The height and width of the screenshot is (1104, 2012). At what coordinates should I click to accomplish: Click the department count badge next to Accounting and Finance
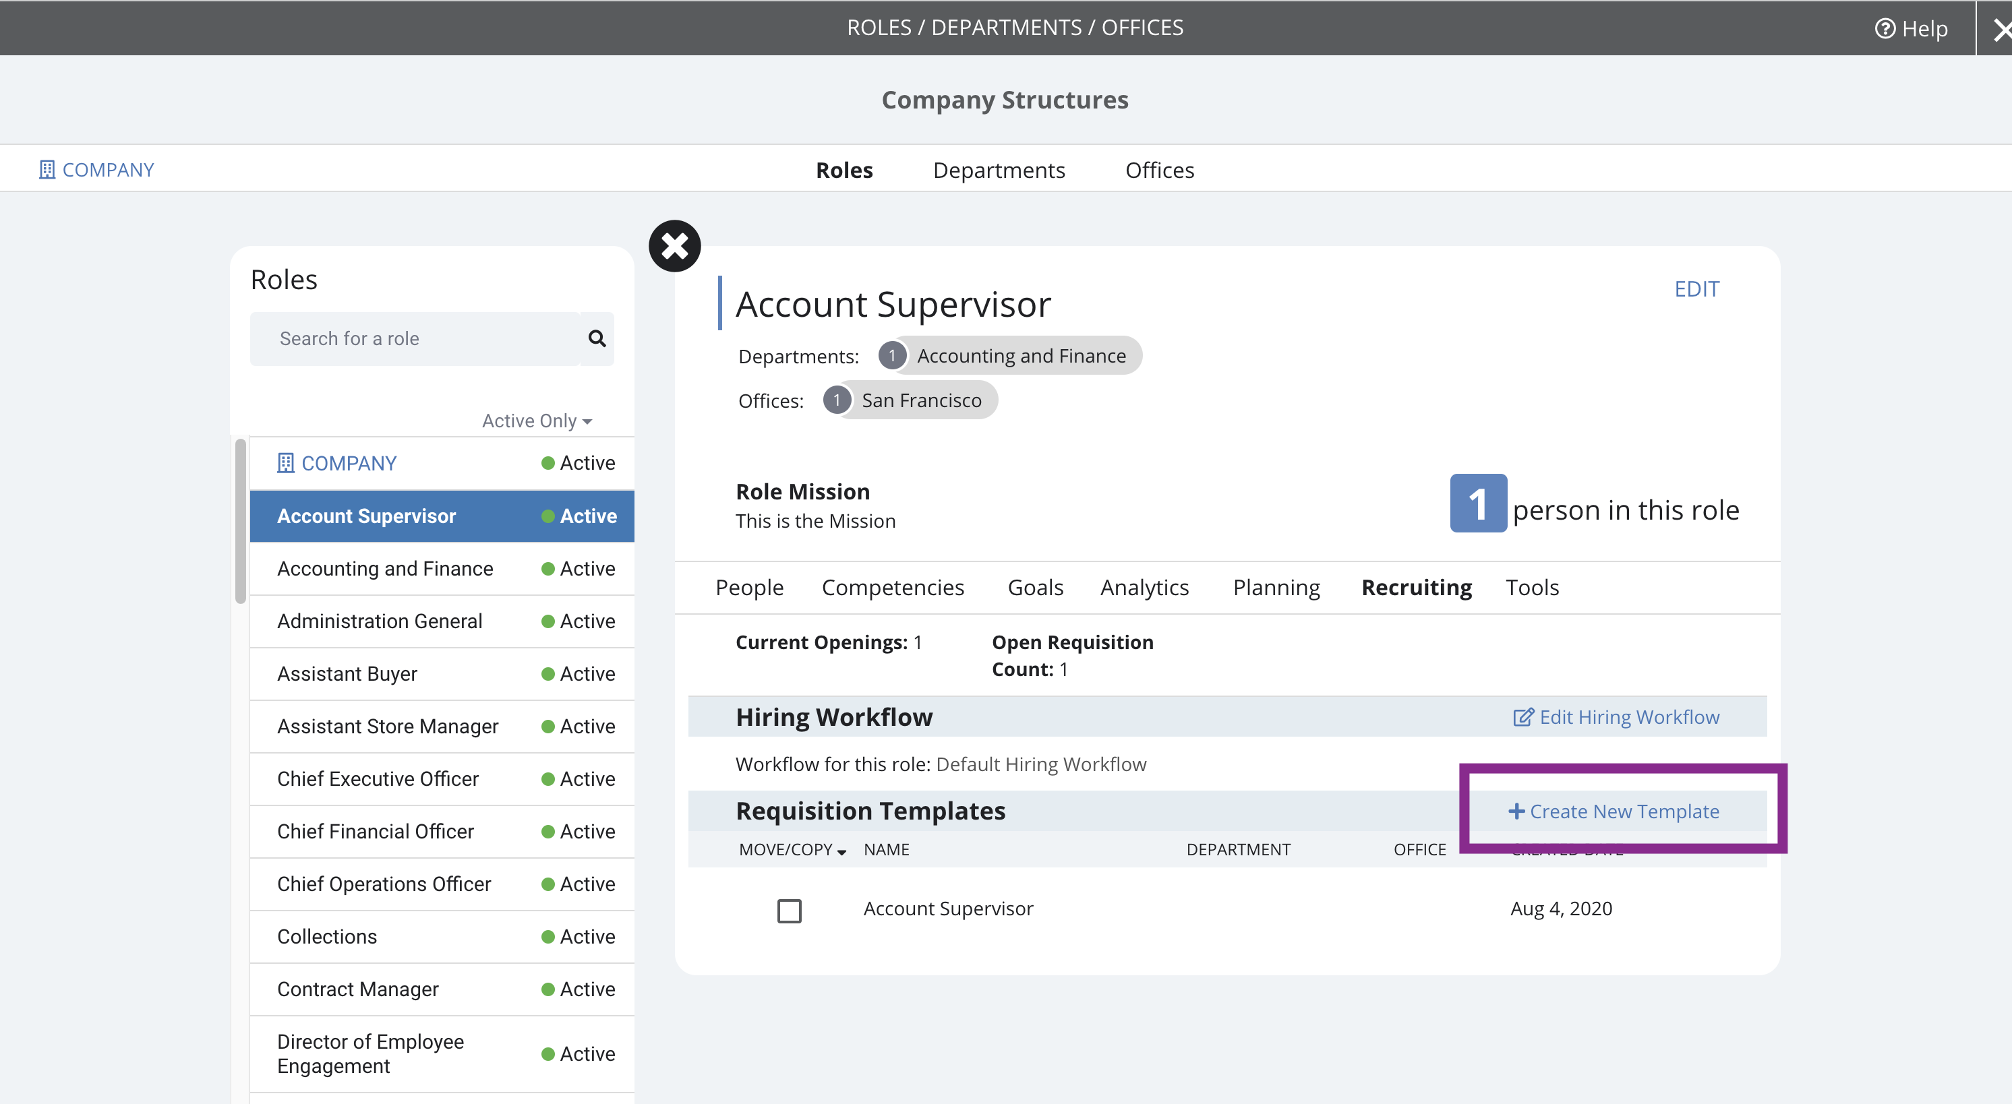pos(892,355)
